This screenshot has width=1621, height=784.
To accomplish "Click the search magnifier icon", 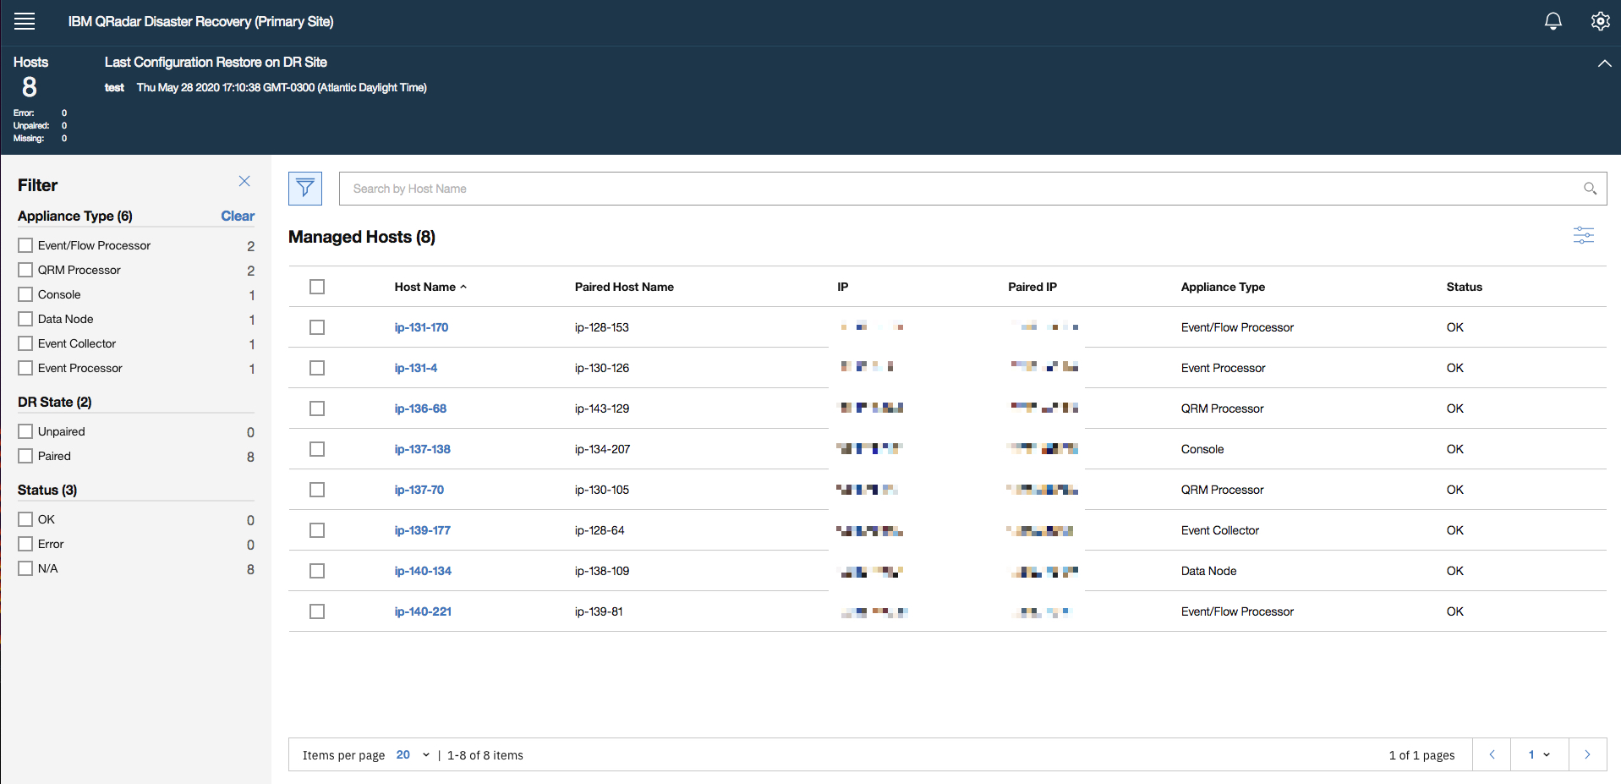I will (1590, 189).
